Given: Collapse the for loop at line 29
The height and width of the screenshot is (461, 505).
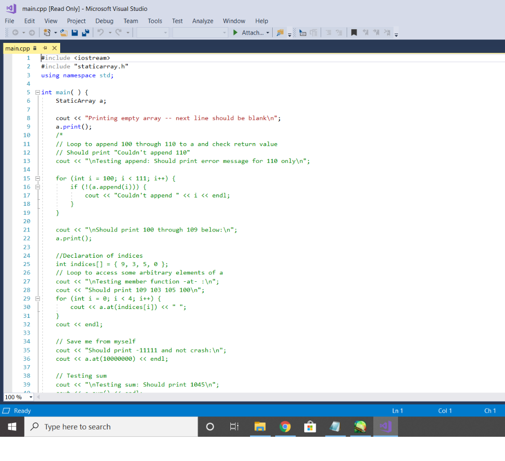Looking at the screenshot, I should pos(37,299).
